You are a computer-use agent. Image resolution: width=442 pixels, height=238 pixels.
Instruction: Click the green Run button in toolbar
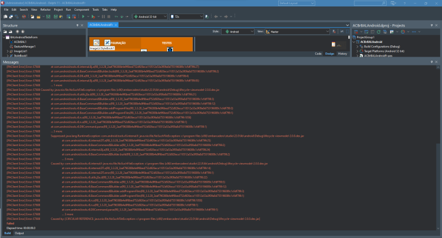(83, 16)
